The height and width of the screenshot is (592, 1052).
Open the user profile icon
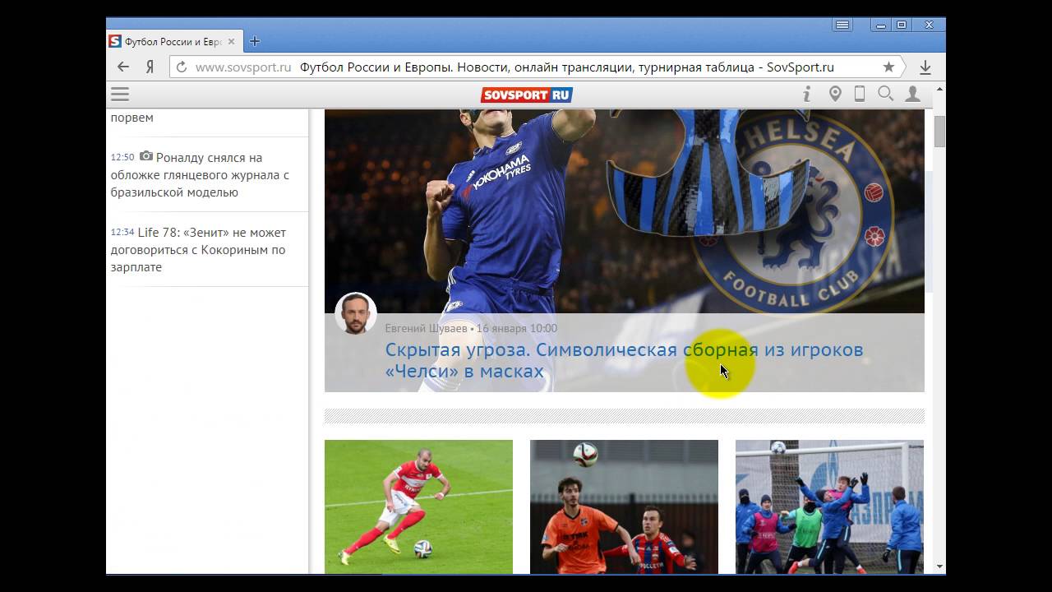click(x=912, y=94)
